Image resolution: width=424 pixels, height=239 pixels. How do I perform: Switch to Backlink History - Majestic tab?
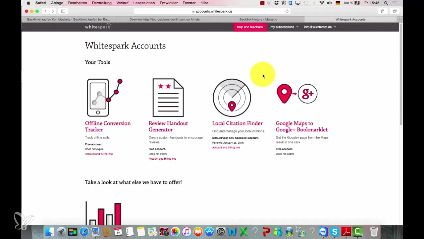pos(258,19)
